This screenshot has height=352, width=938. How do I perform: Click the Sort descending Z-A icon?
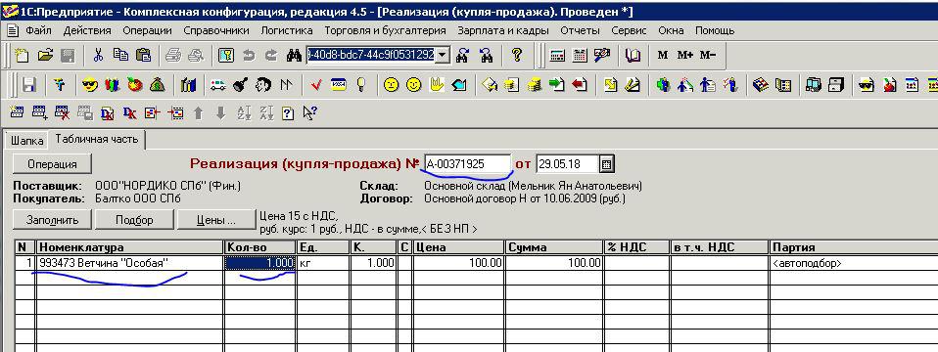[265, 112]
